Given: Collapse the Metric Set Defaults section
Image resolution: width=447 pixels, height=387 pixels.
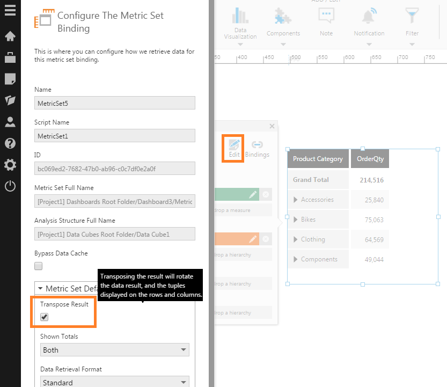Looking at the screenshot, I should click(x=40, y=288).
